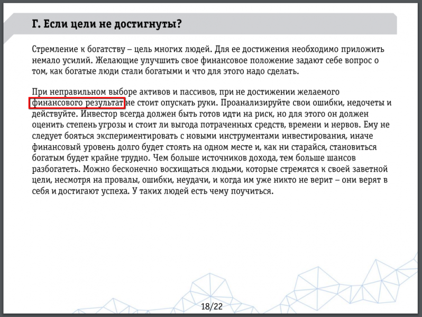
Task: Click the line starting "При неправильном выборе активов"
Action: [x=186, y=92]
